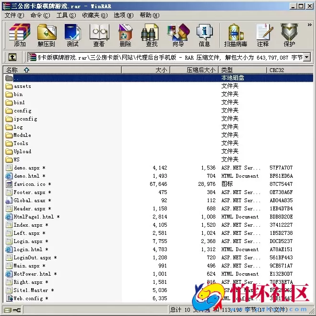This screenshot has height=316, width=316.
Task: Select the parent folder '..' row
Action: pos(159,78)
